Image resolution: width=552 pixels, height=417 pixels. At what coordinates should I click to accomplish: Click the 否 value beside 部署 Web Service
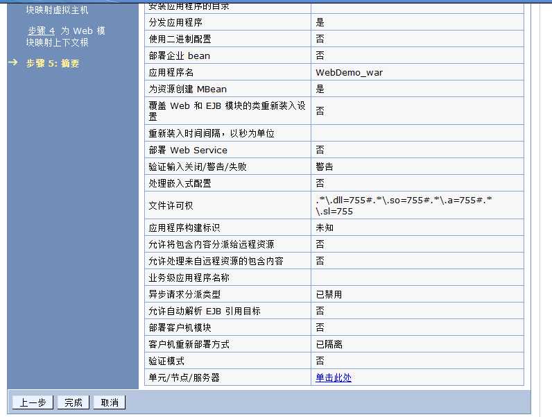pyautogui.click(x=320, y=150)
